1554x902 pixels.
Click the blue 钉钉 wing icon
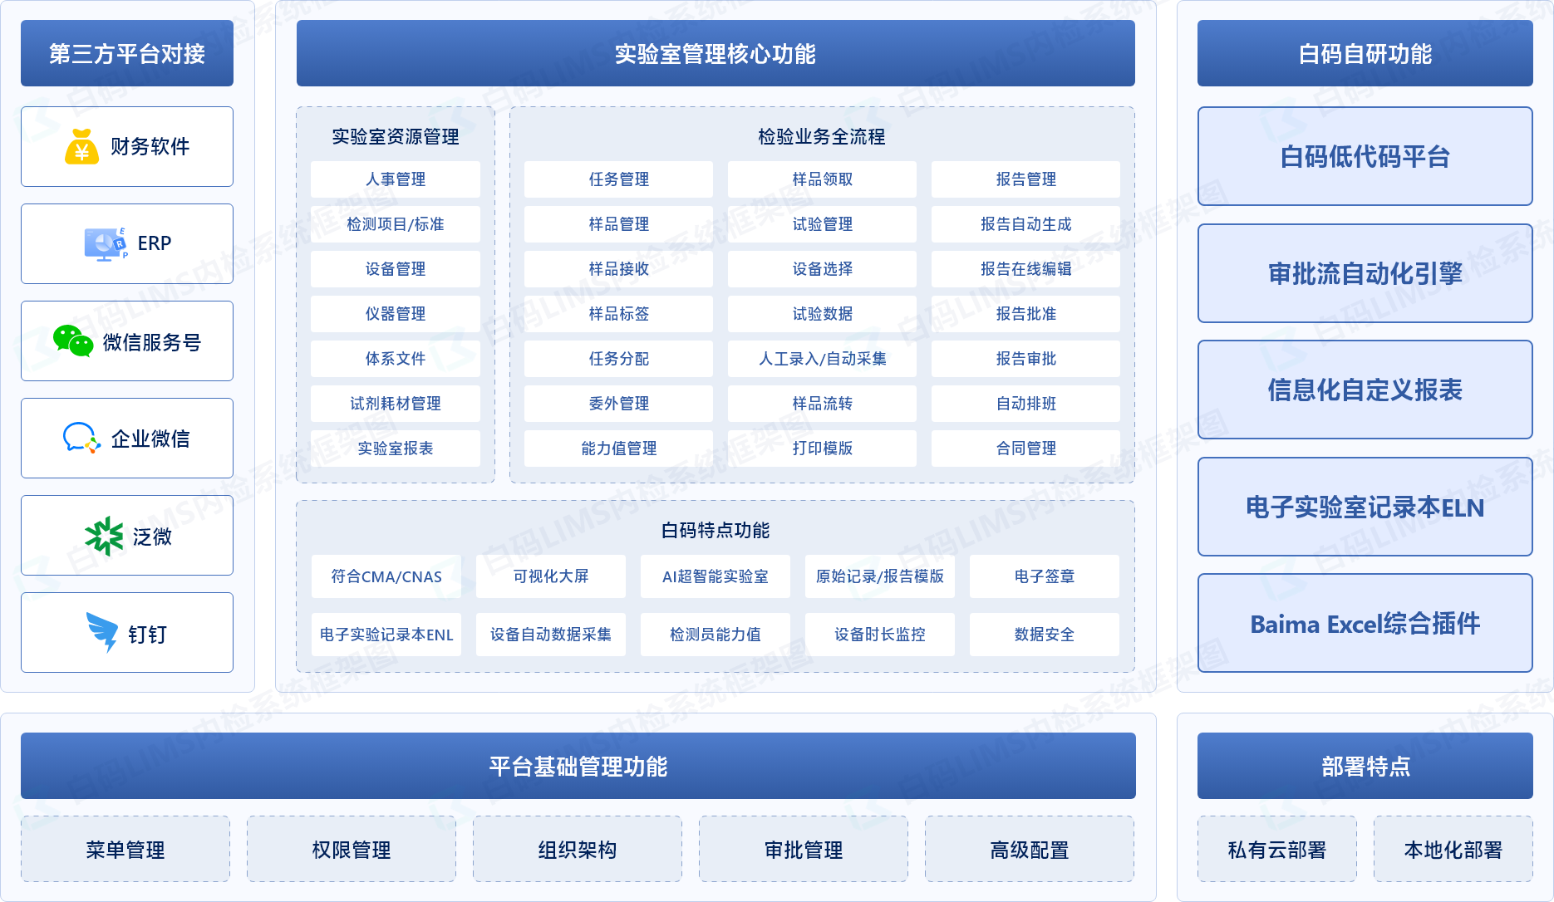(x=102, y=633)
